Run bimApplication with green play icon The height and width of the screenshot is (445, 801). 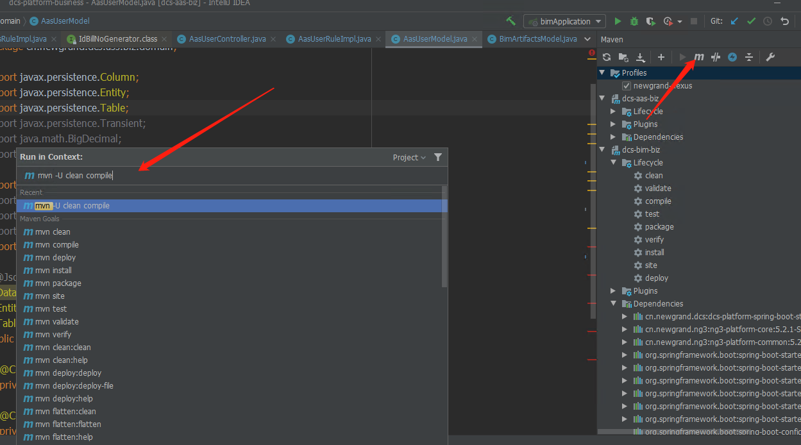pos(618,21)
